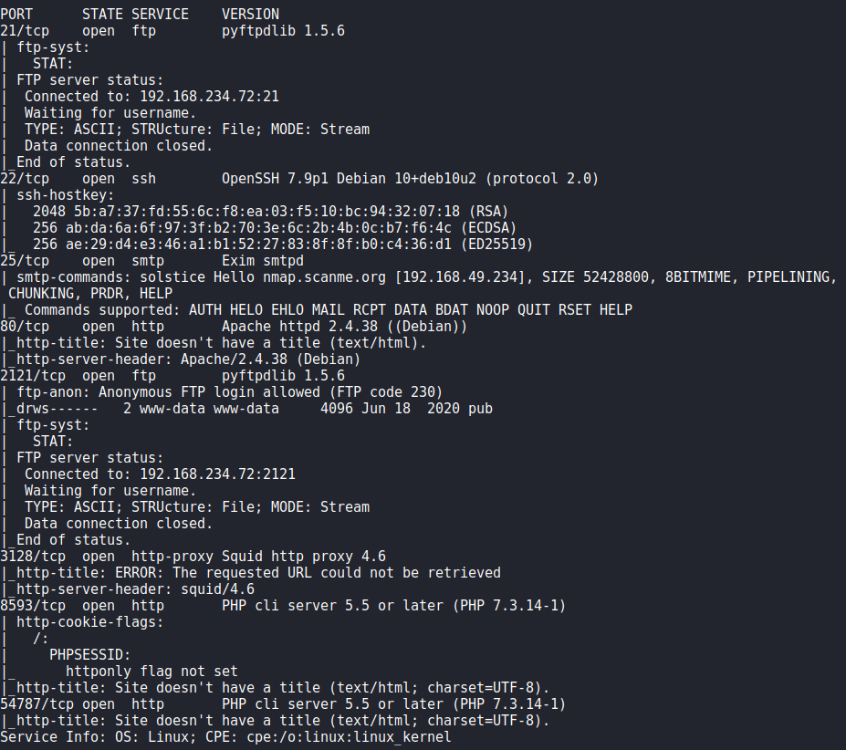Click the IP address 192.168.234.72:21
The width and height of the screenshot is (846, 750).
coord(209,97)
